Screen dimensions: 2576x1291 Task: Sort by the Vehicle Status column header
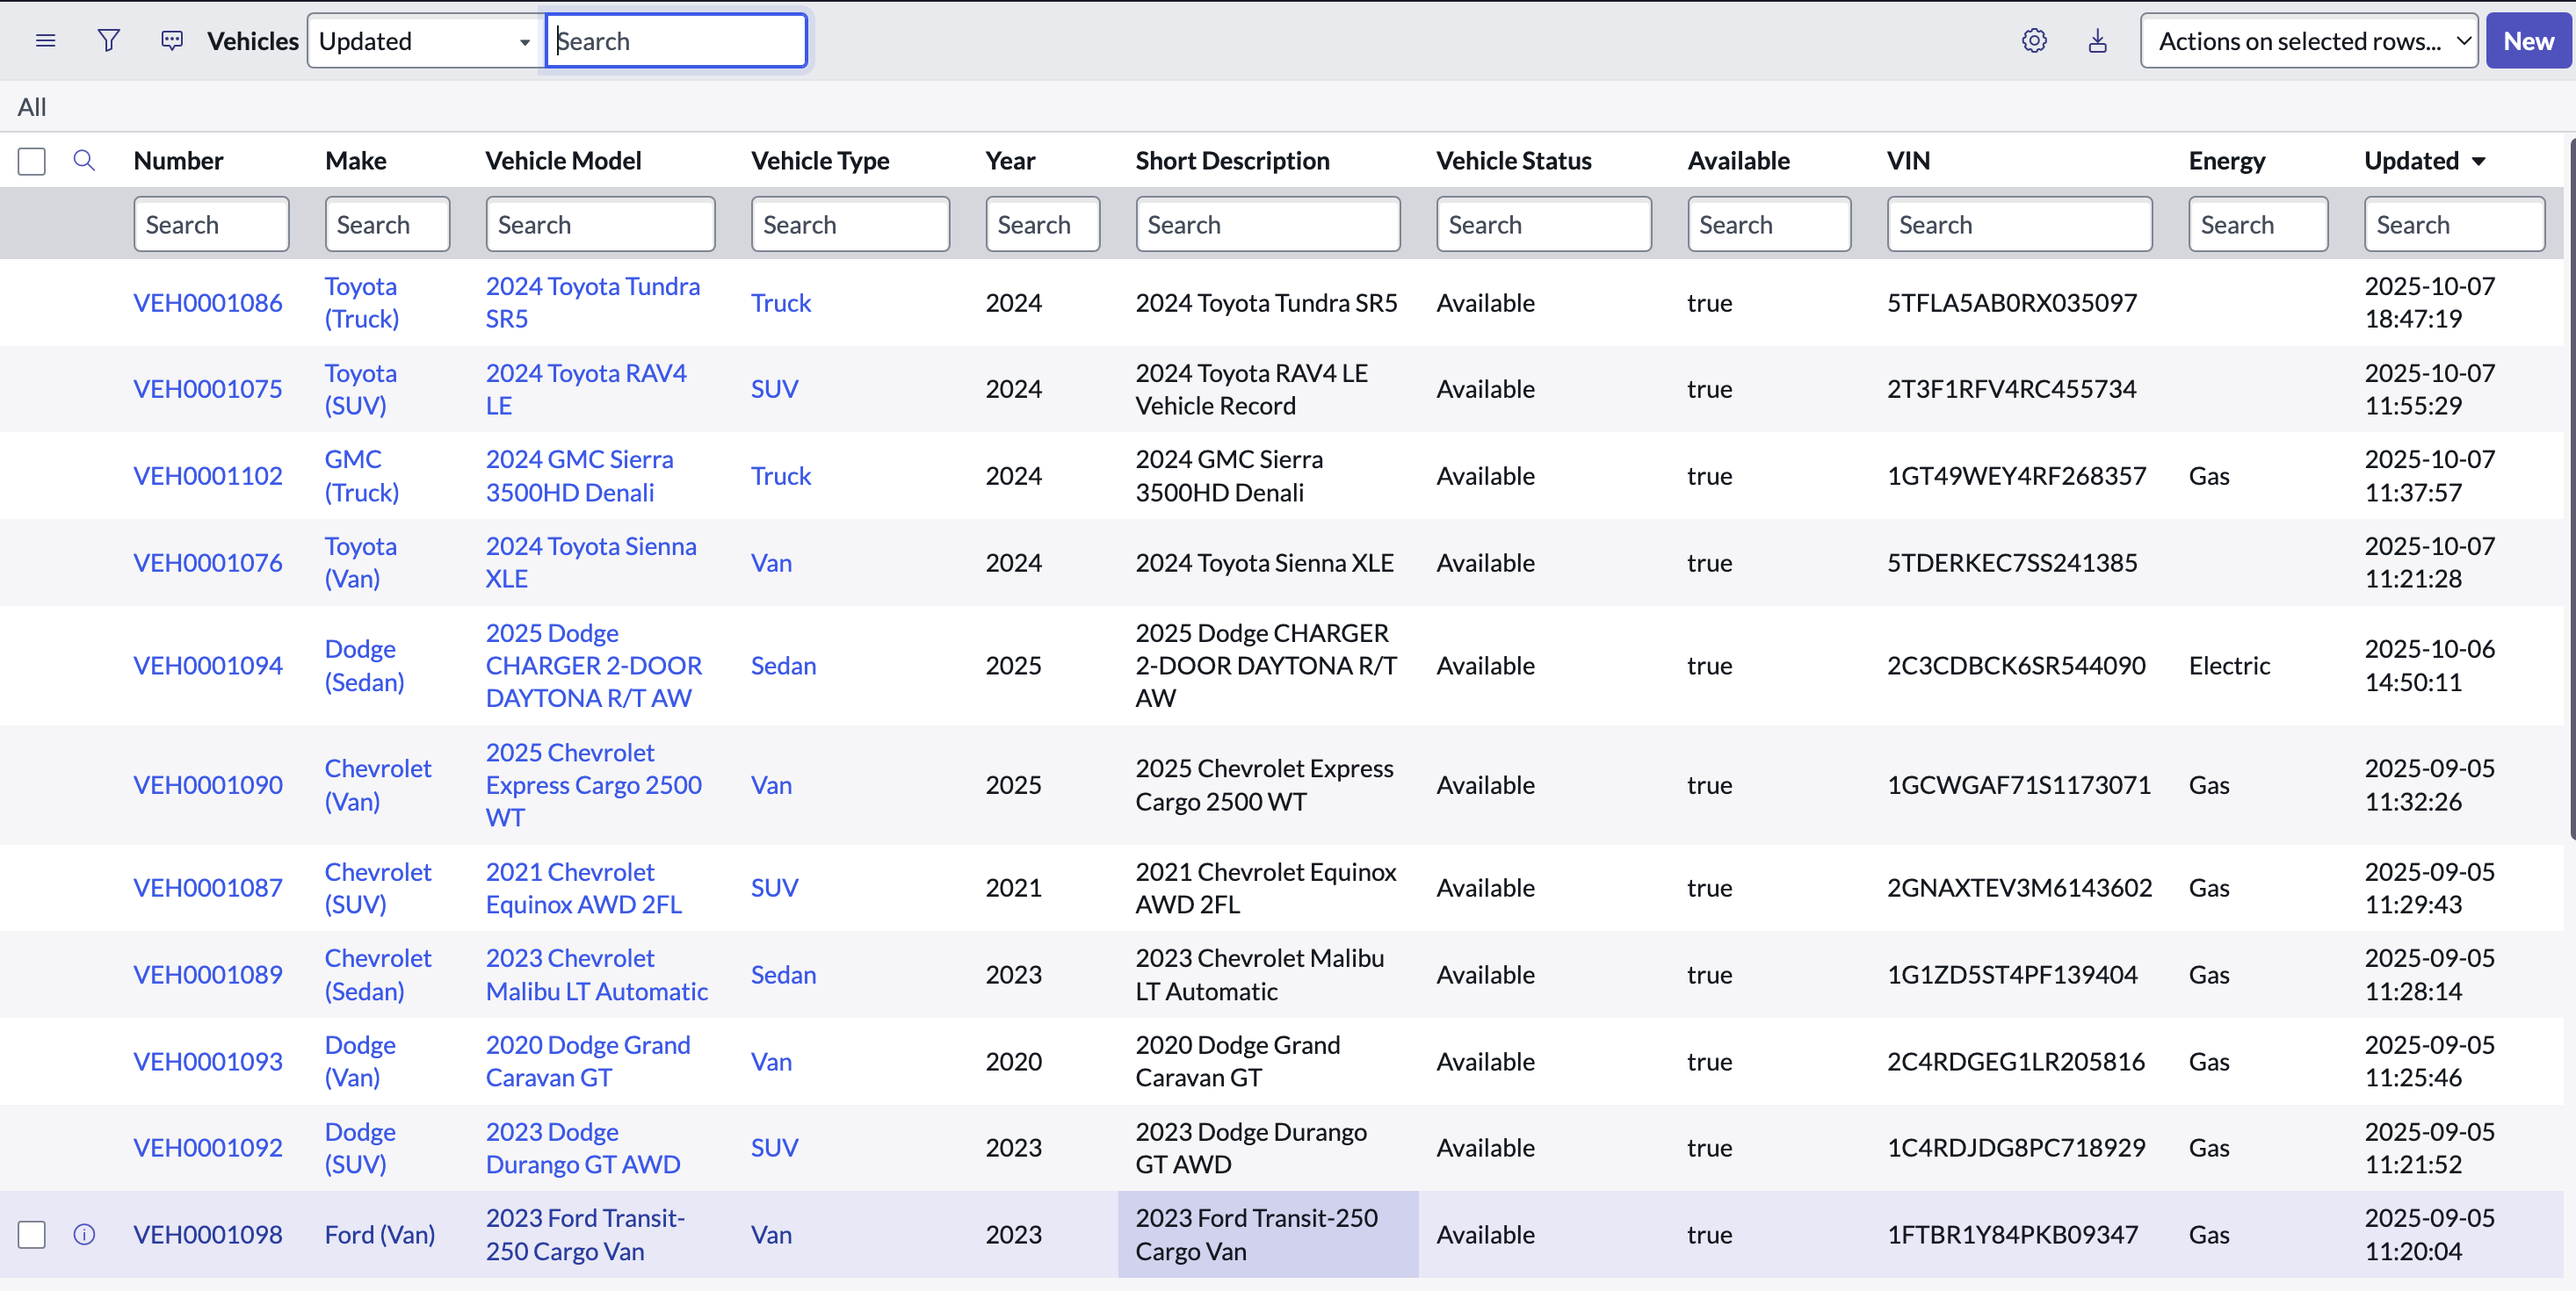point(1513,160)
